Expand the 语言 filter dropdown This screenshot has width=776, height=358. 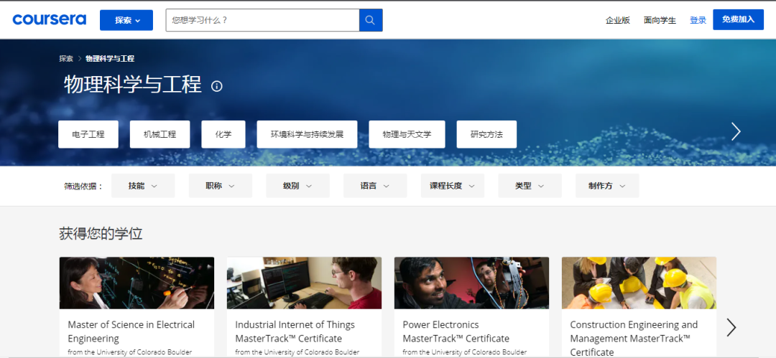375,186
